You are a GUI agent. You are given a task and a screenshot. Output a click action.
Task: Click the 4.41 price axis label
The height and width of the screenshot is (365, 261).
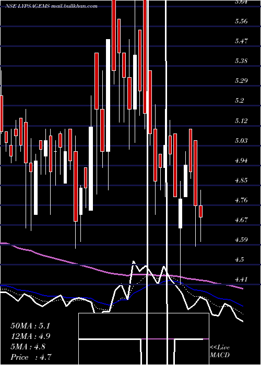click(241, 279)
